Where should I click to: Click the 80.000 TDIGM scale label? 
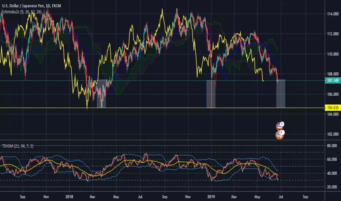(x=332, y=146)
